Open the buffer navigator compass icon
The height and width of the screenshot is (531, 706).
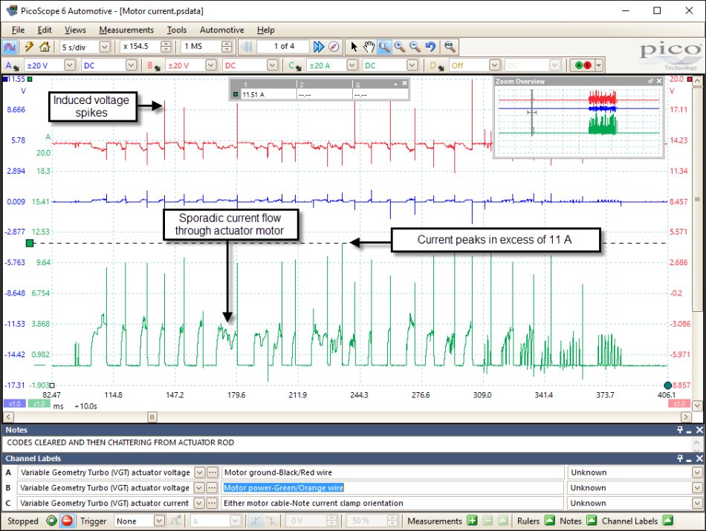click(334, 46)
